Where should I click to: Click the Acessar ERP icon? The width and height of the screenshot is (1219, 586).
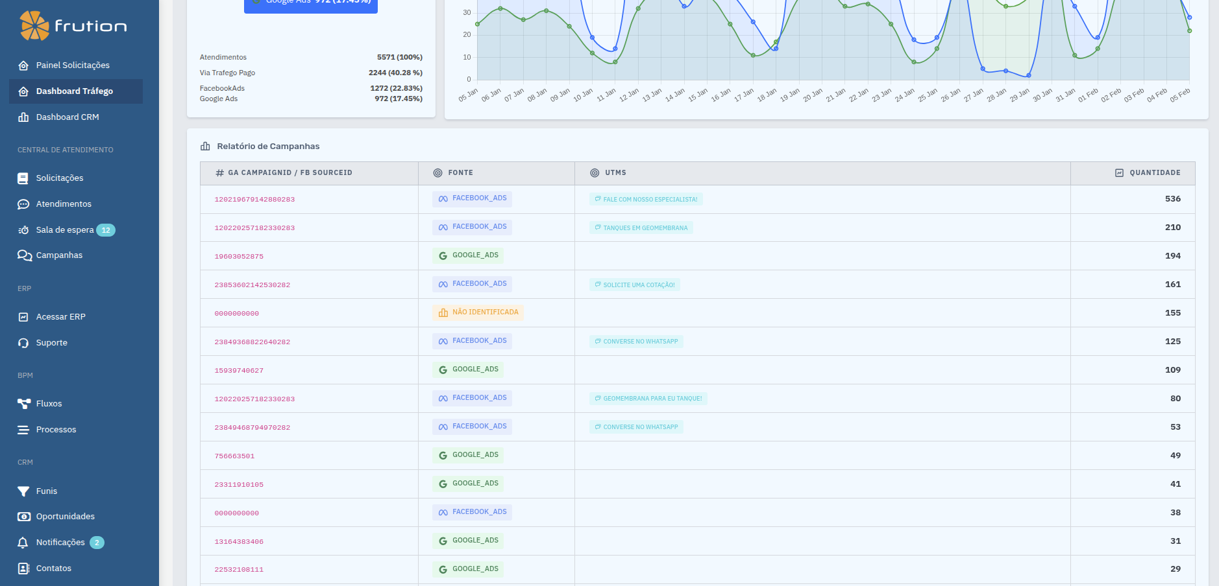point(23,317)
